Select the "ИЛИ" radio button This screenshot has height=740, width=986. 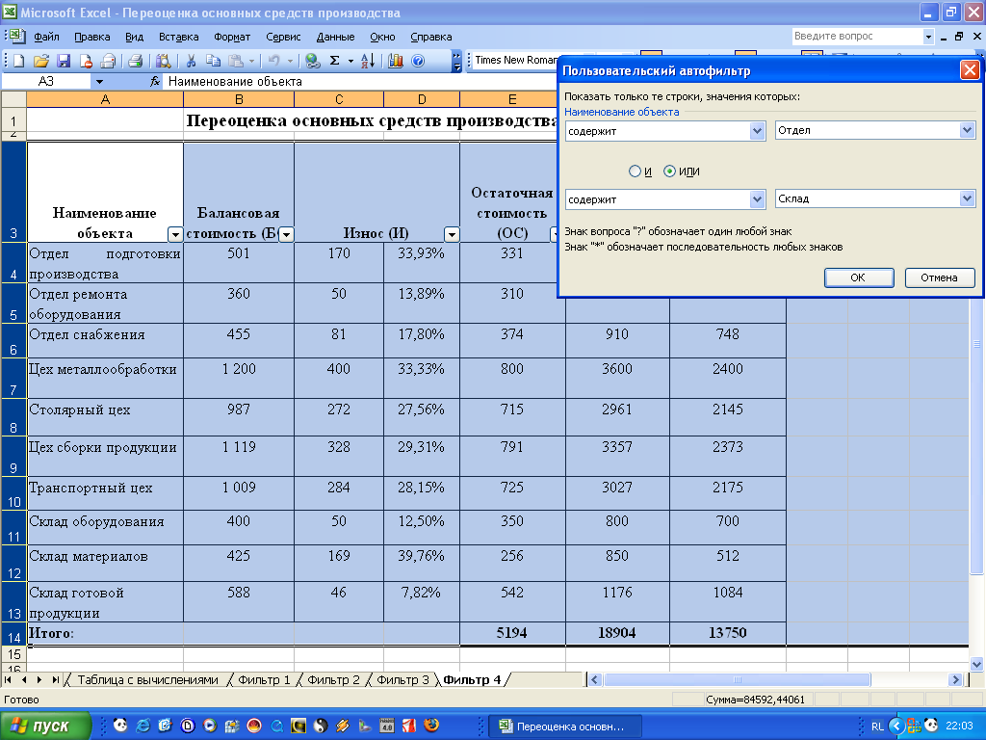coord(670,172)
